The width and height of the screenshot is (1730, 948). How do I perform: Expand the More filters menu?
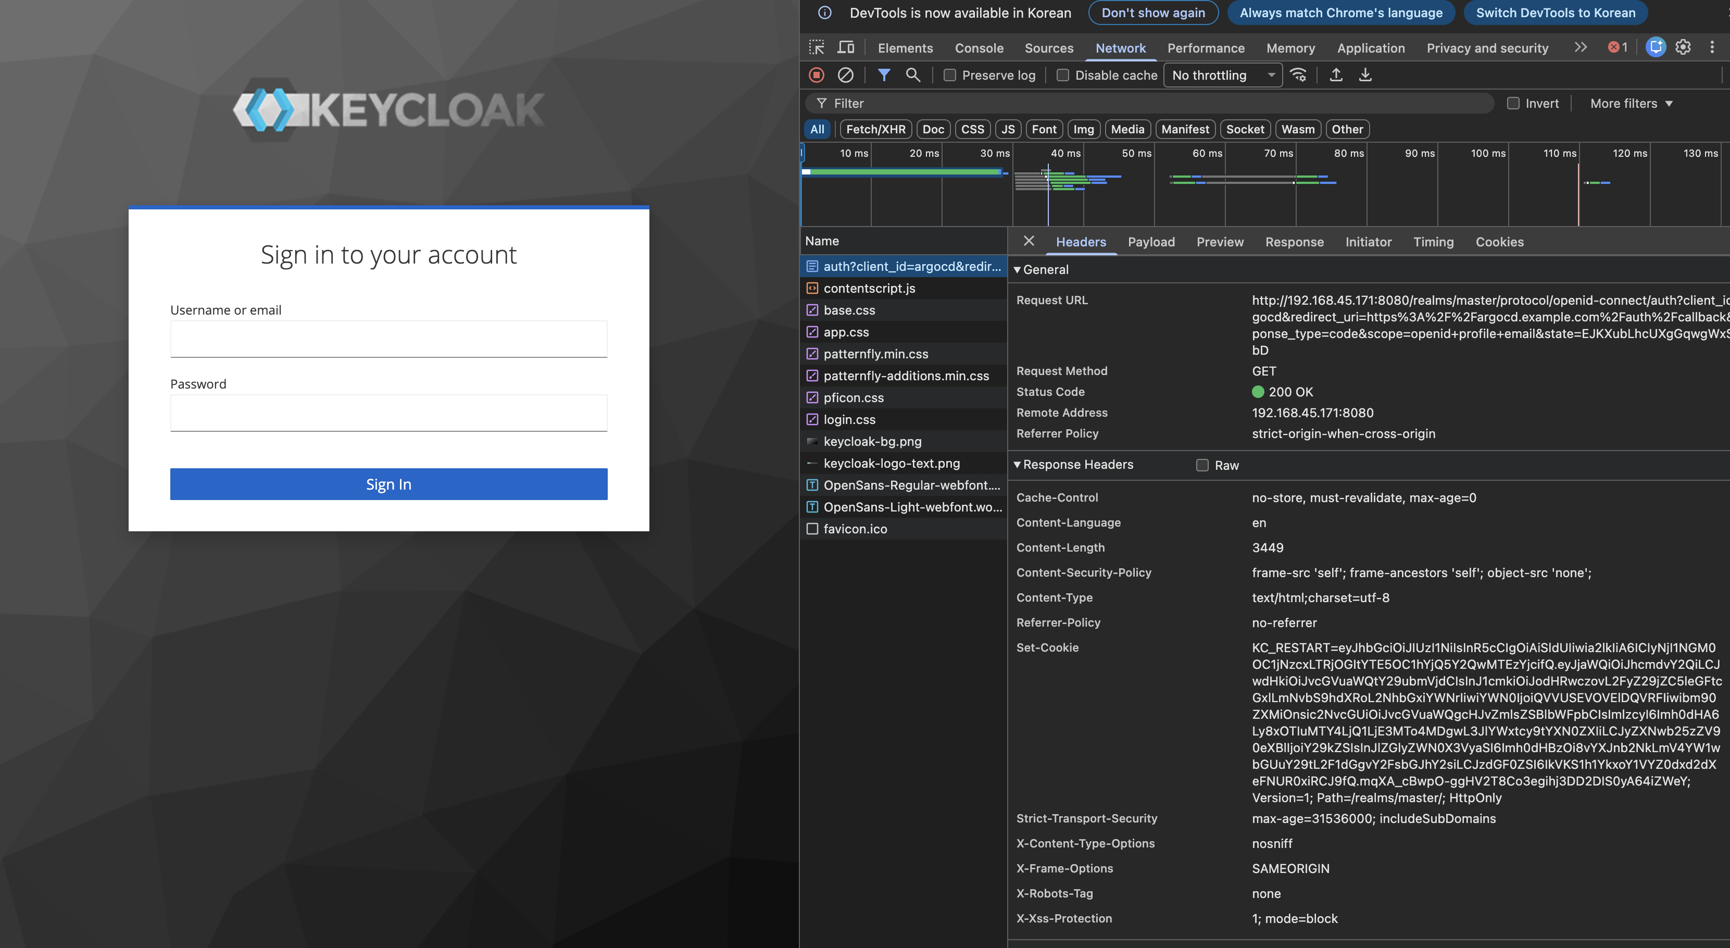(1631, 104)
